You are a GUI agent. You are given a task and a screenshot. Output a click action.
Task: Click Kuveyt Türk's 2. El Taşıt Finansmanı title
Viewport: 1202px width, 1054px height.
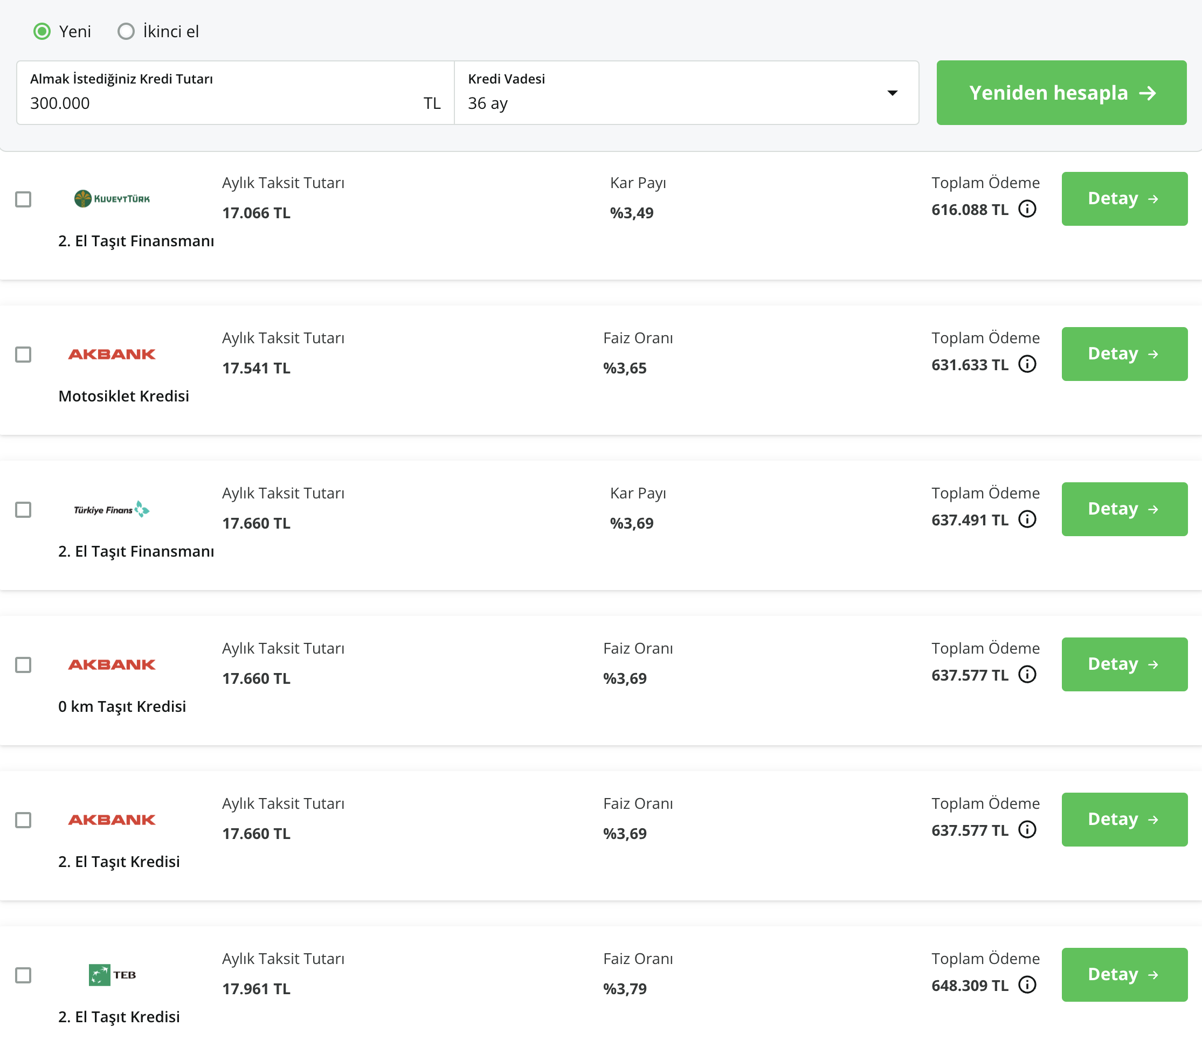136,241
